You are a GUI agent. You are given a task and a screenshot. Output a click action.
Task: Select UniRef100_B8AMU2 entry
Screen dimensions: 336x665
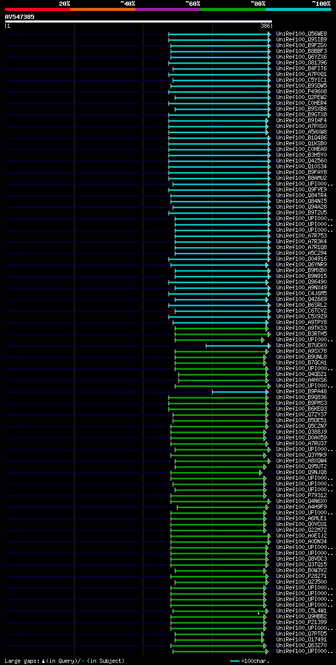(x=302, y=178)
